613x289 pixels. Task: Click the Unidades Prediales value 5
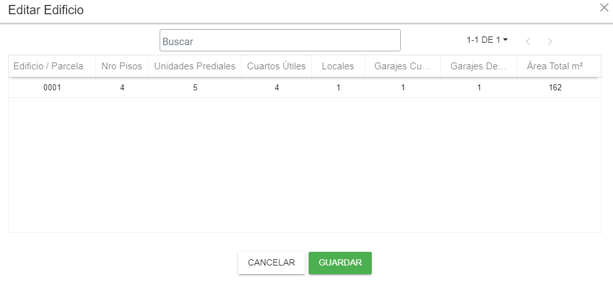pyautogui.click(x=195, y=88)
